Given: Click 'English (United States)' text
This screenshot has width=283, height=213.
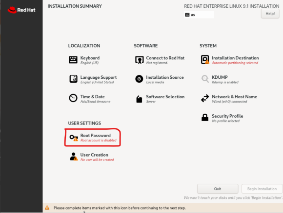Looking at the screenshot, I should tap(97, 82).
